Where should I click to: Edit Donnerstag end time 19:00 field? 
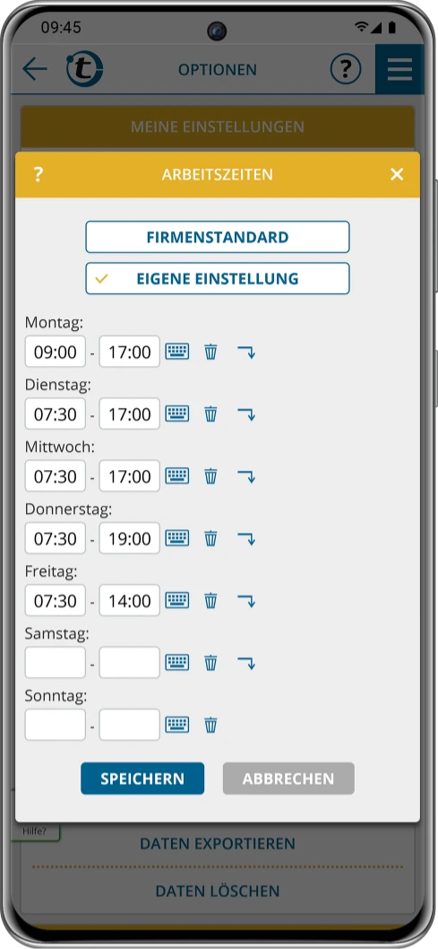129,538
